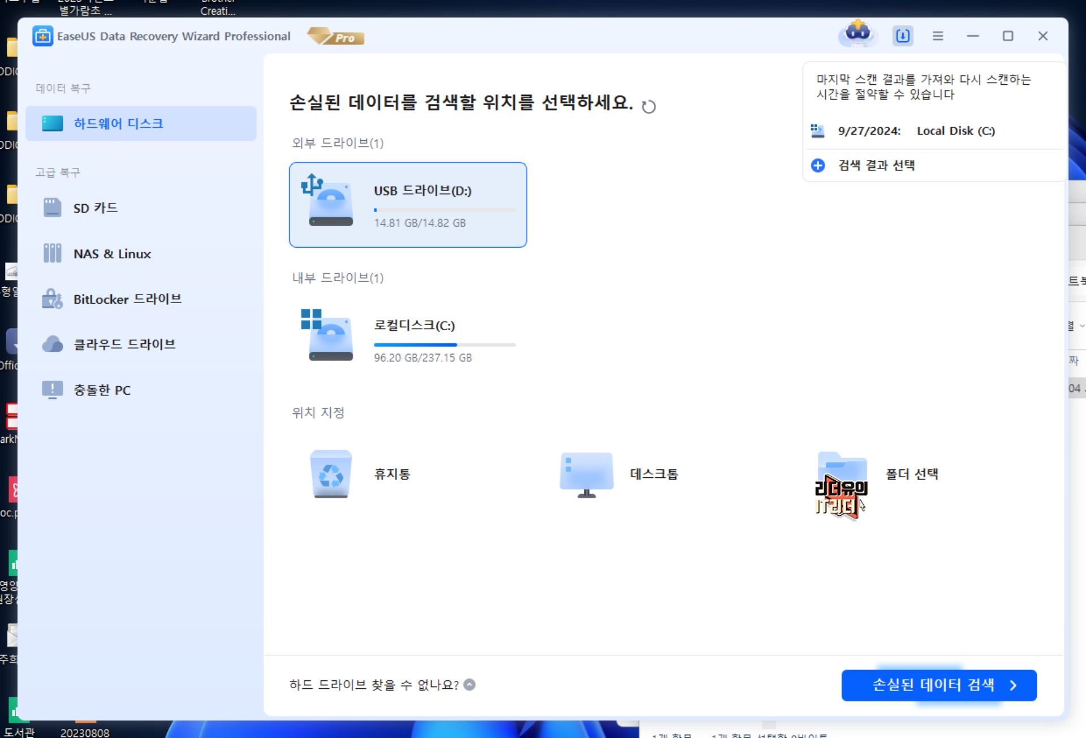1086x738 pixels.
Task: Select 충돌한 PC in sidebar
Action: click(x=102, y=390)
